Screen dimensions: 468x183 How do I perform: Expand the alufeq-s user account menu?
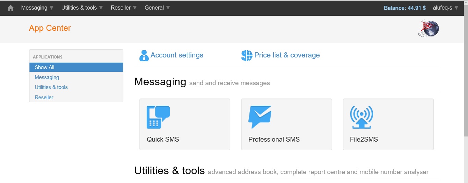pos(445,8)
